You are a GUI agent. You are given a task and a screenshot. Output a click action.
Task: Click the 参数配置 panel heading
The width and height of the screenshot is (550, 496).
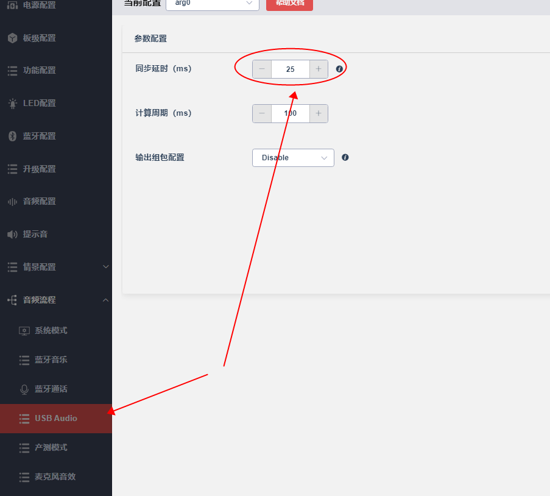click(150, 38)
